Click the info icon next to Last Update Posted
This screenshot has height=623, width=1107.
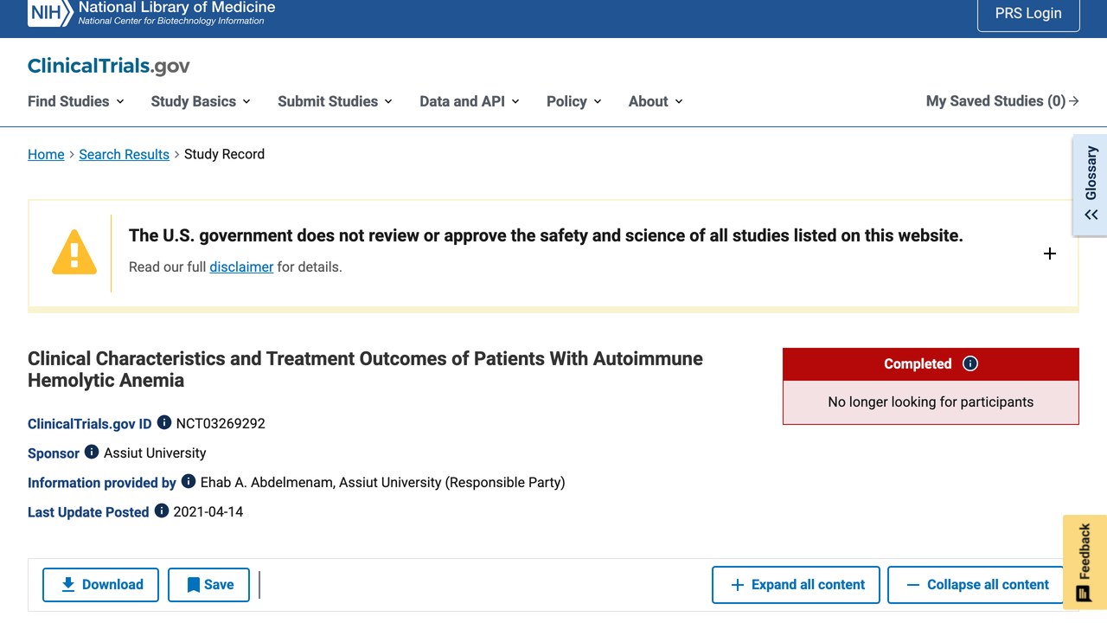coord(161,511)
